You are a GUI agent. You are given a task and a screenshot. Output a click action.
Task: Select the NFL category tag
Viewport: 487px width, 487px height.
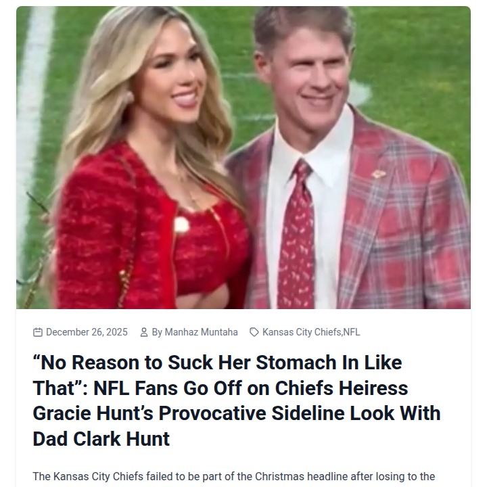click(x=352, y=332)
